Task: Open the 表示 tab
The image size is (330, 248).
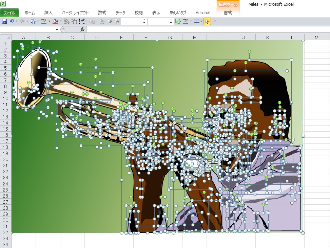Action: (156, 13)
